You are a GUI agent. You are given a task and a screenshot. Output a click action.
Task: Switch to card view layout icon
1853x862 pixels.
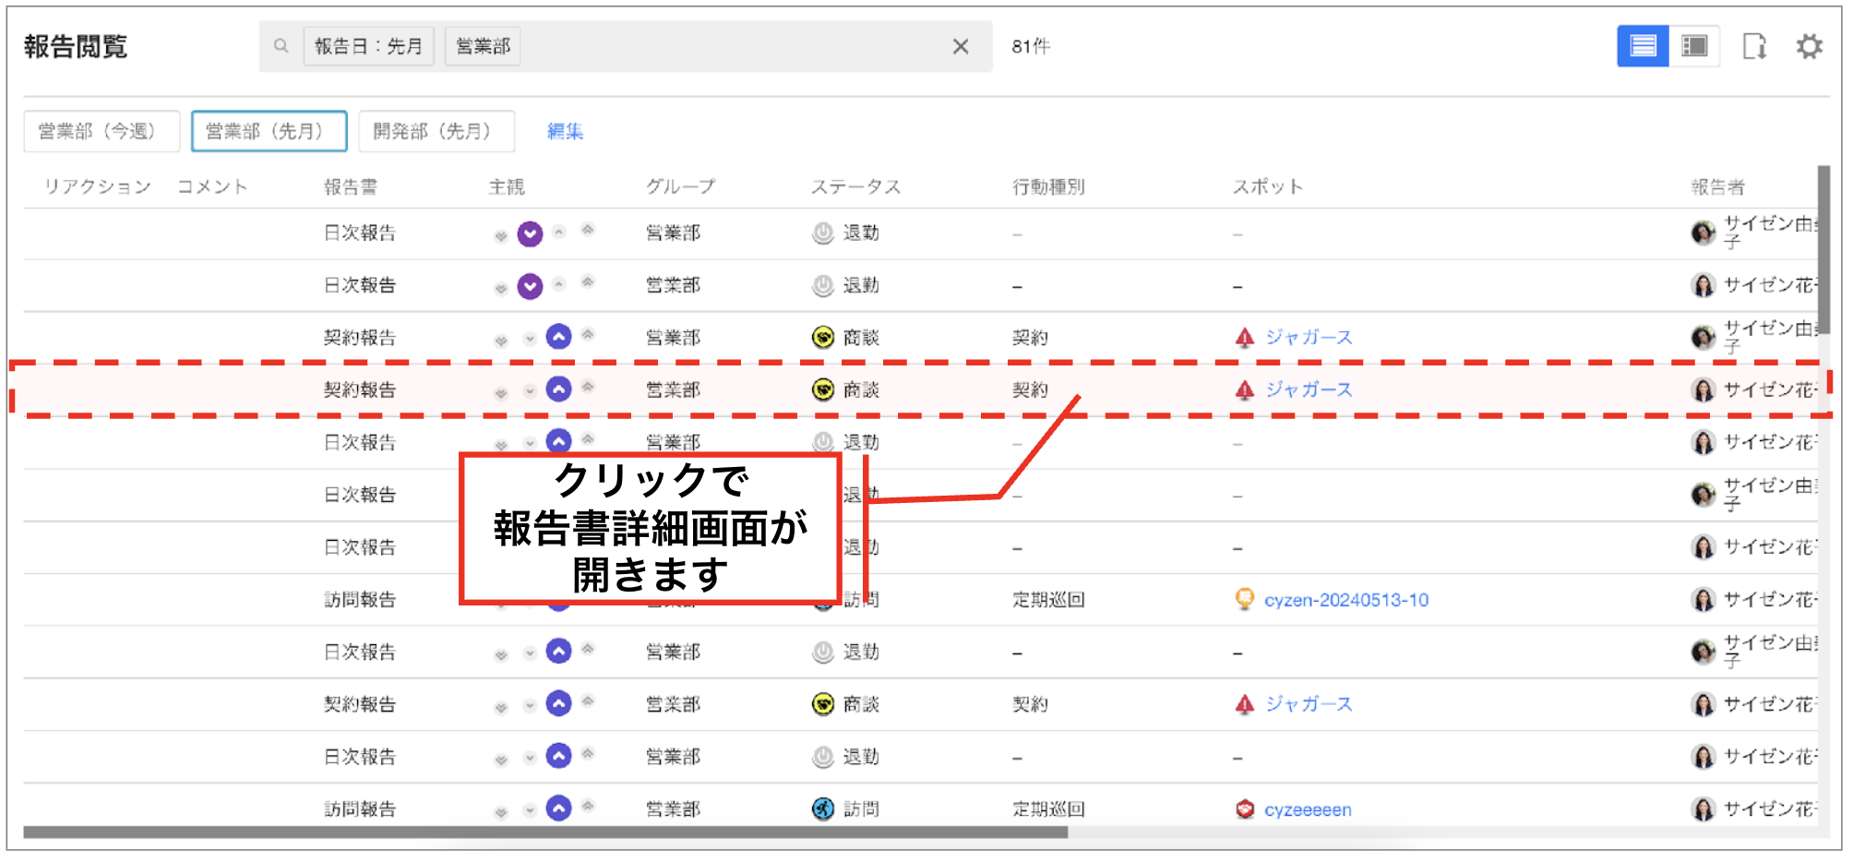[x=1694, y=46]
